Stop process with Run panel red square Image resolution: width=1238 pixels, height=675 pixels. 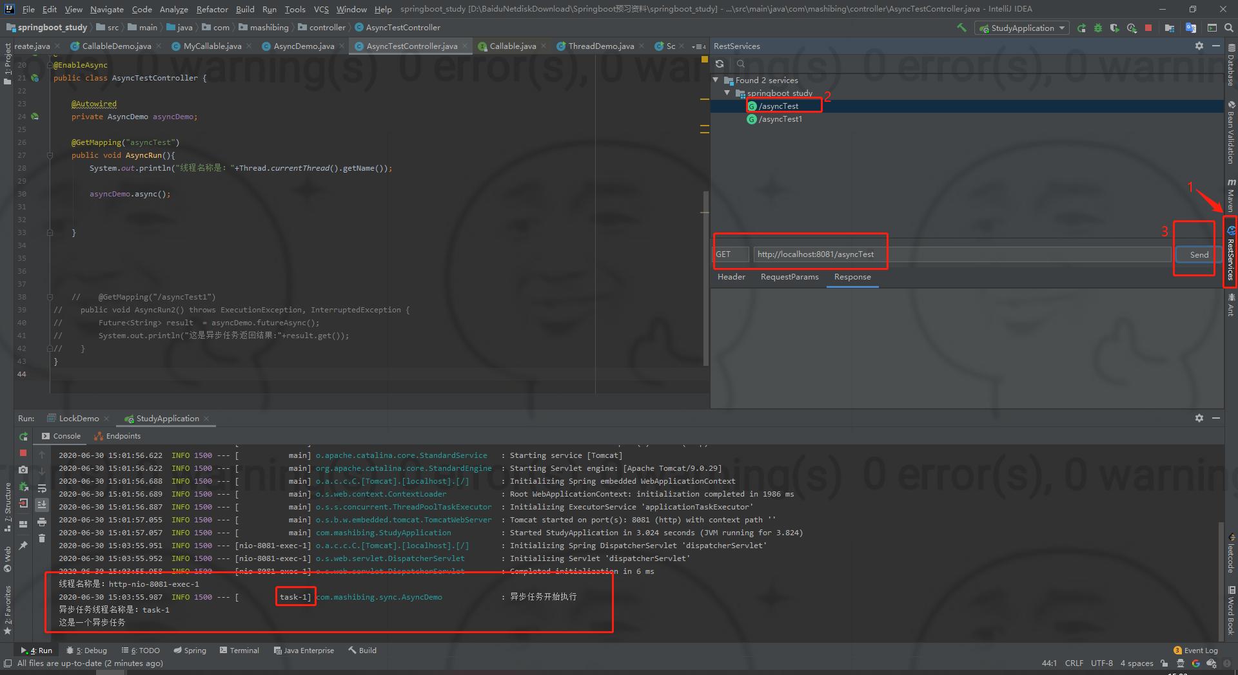(23, 453)
